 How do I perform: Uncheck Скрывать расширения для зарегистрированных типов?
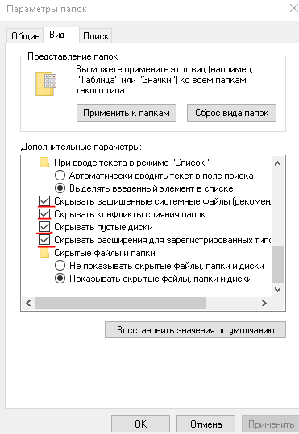click(x=44, y=240)
